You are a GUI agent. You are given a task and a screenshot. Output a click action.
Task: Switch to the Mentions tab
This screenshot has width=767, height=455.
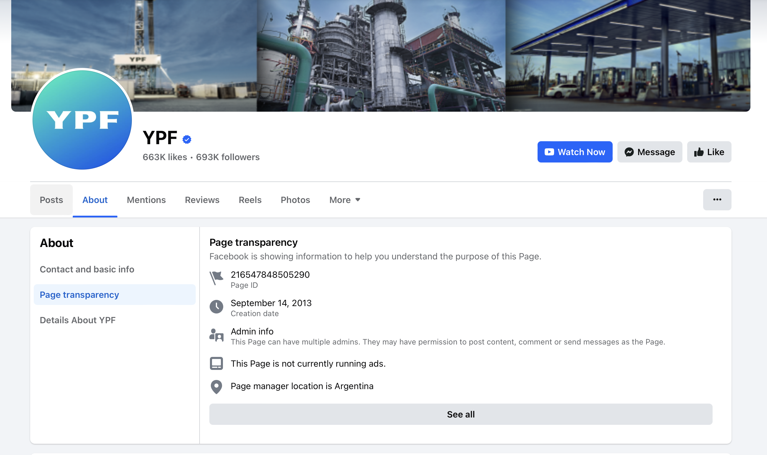coord(146,200)
